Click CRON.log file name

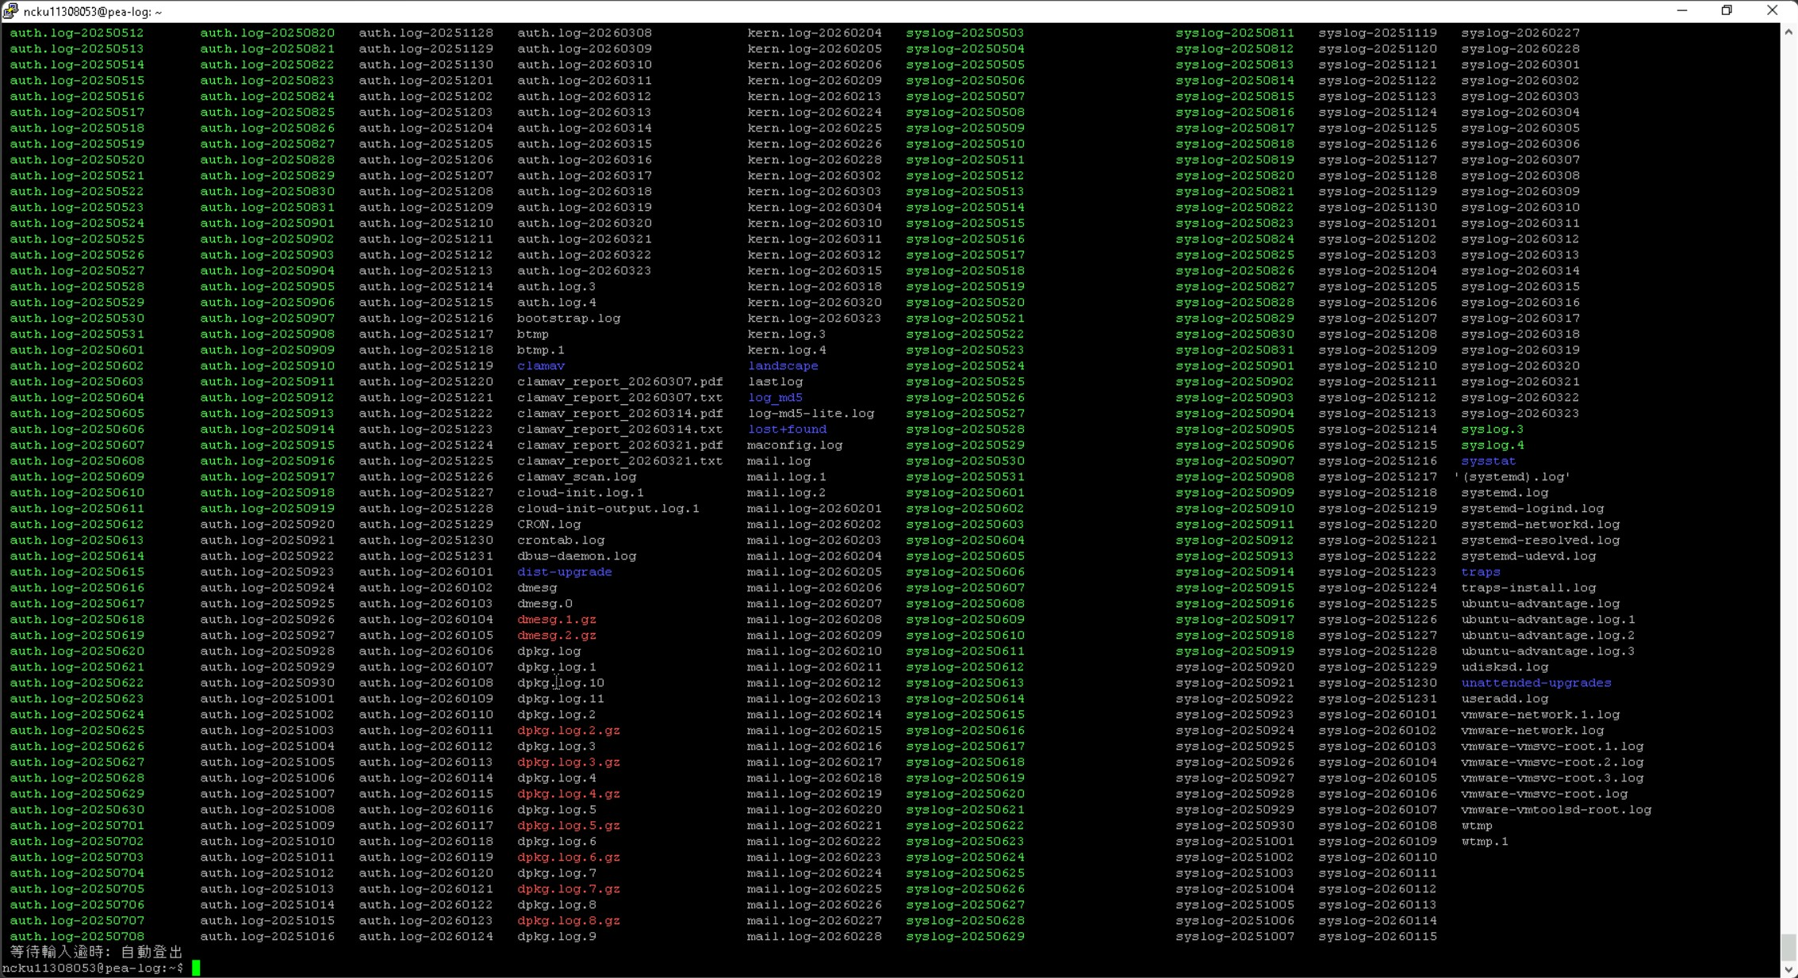[x=549, y=524]
